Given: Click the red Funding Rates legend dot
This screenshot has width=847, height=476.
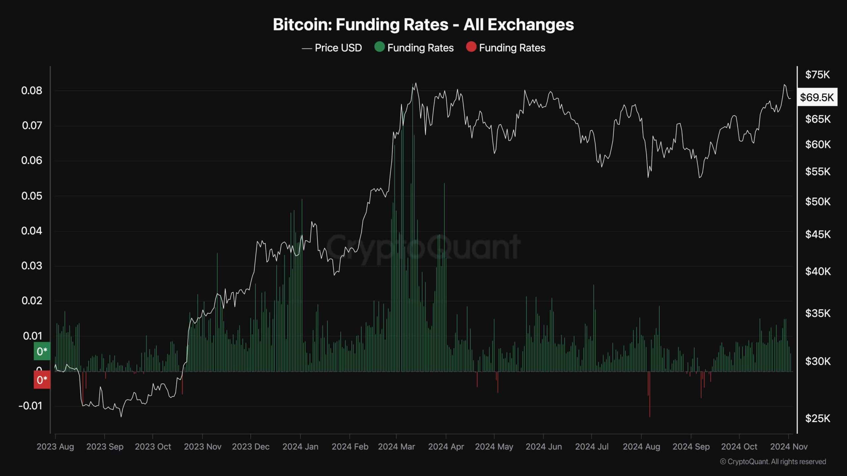Looking at the screenshot, I should point(471,47).
